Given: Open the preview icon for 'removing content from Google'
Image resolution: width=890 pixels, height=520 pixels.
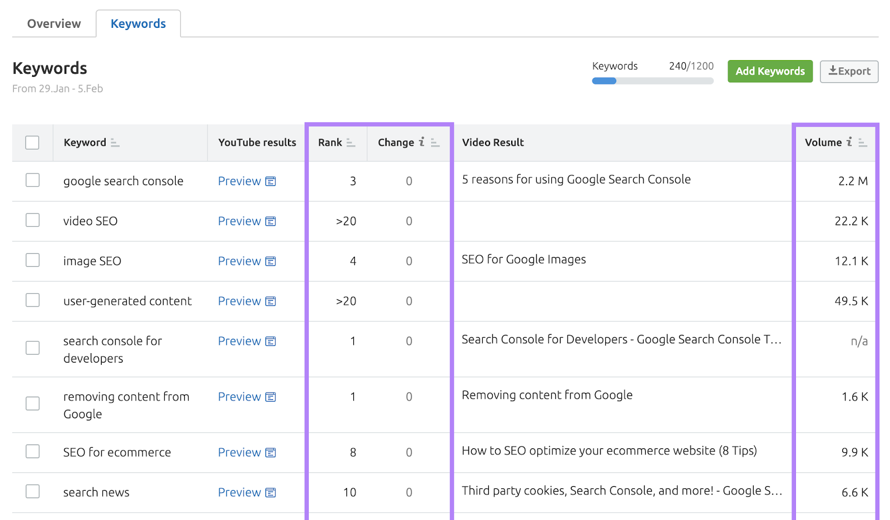Looking at the screenshot, I should coord(270,397).
